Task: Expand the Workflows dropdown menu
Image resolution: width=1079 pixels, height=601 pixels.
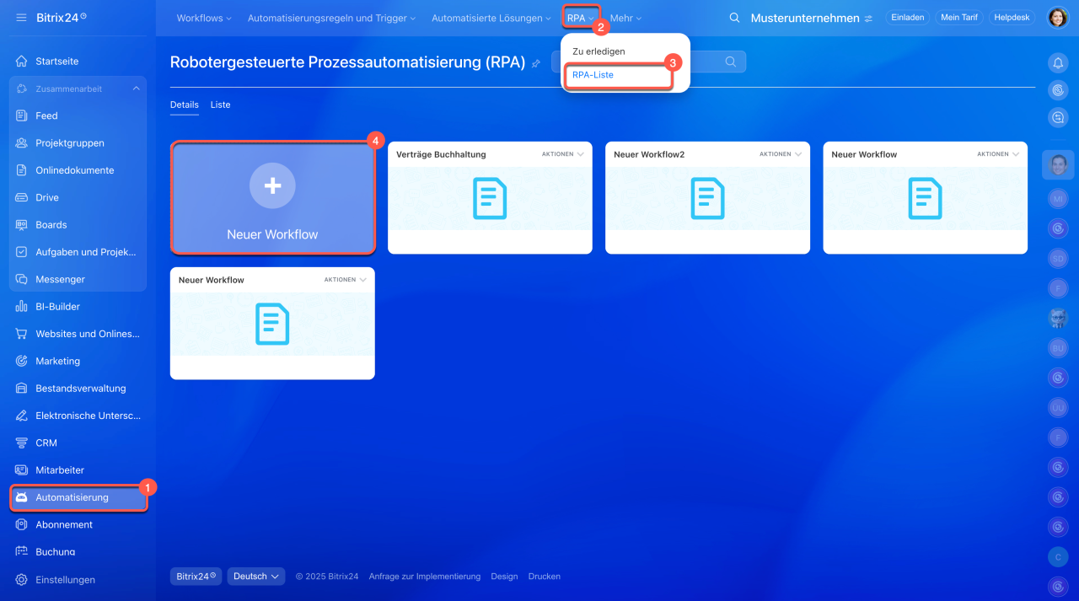Action: pyautogui.click(x=204, y=18)
